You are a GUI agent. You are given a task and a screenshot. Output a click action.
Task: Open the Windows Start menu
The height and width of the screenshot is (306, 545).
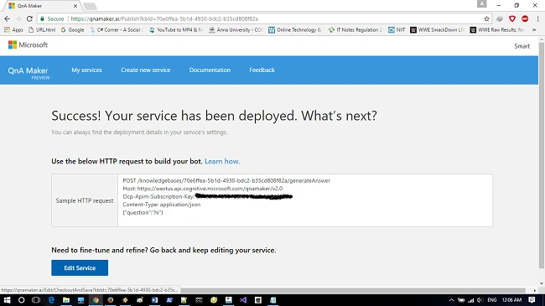pos(7,300)
